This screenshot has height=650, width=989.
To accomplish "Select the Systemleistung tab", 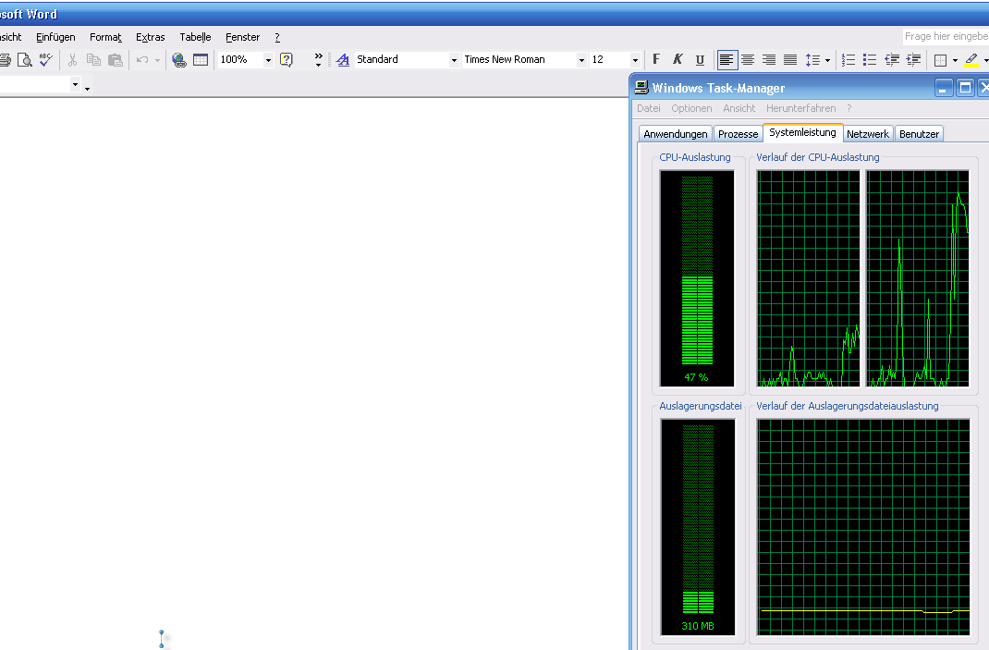I will (802, 132).
